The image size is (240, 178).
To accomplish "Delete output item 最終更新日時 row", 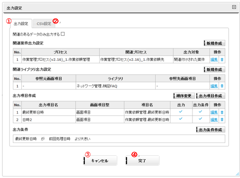I will click(x=222, y=112).
